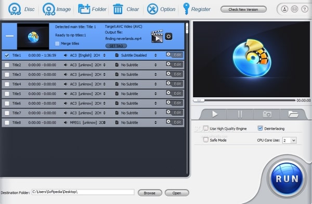Image resolution: width=312 pixels, height=204 pixels.
Task: Click the preview playback progress slider
Action: click(244, 100)
